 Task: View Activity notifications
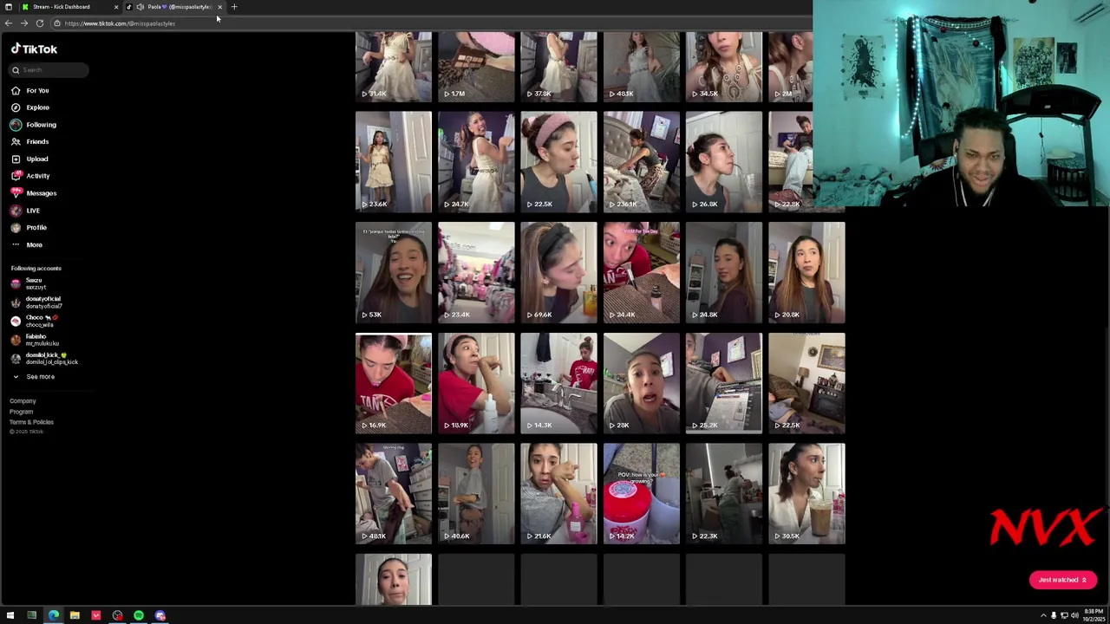[30, 176]
